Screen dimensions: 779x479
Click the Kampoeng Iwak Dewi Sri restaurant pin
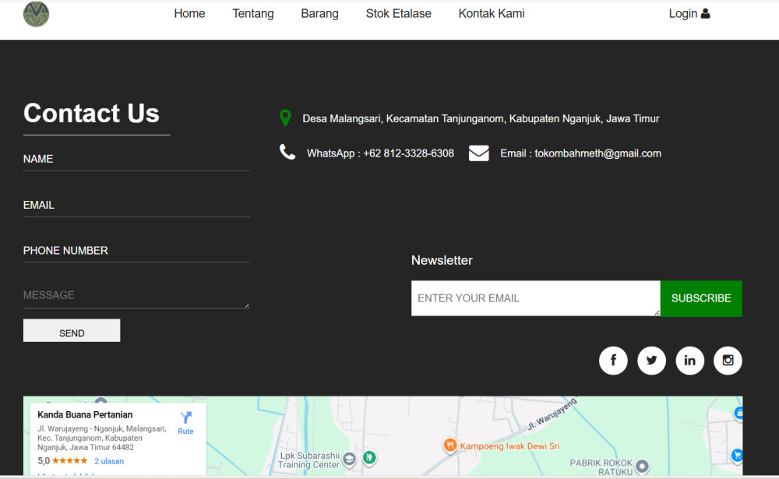tap(449, 446)
